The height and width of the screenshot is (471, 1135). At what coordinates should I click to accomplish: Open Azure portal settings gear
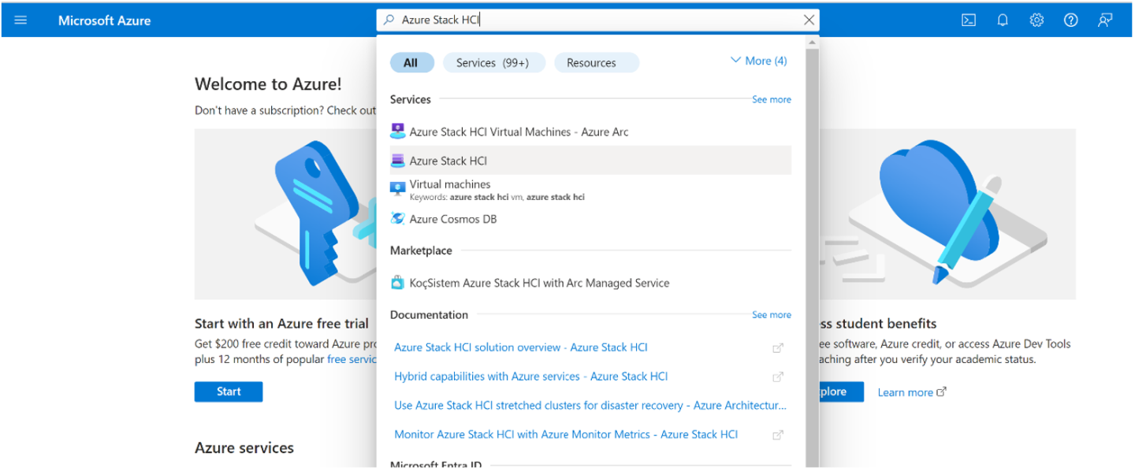[1036, 20]
